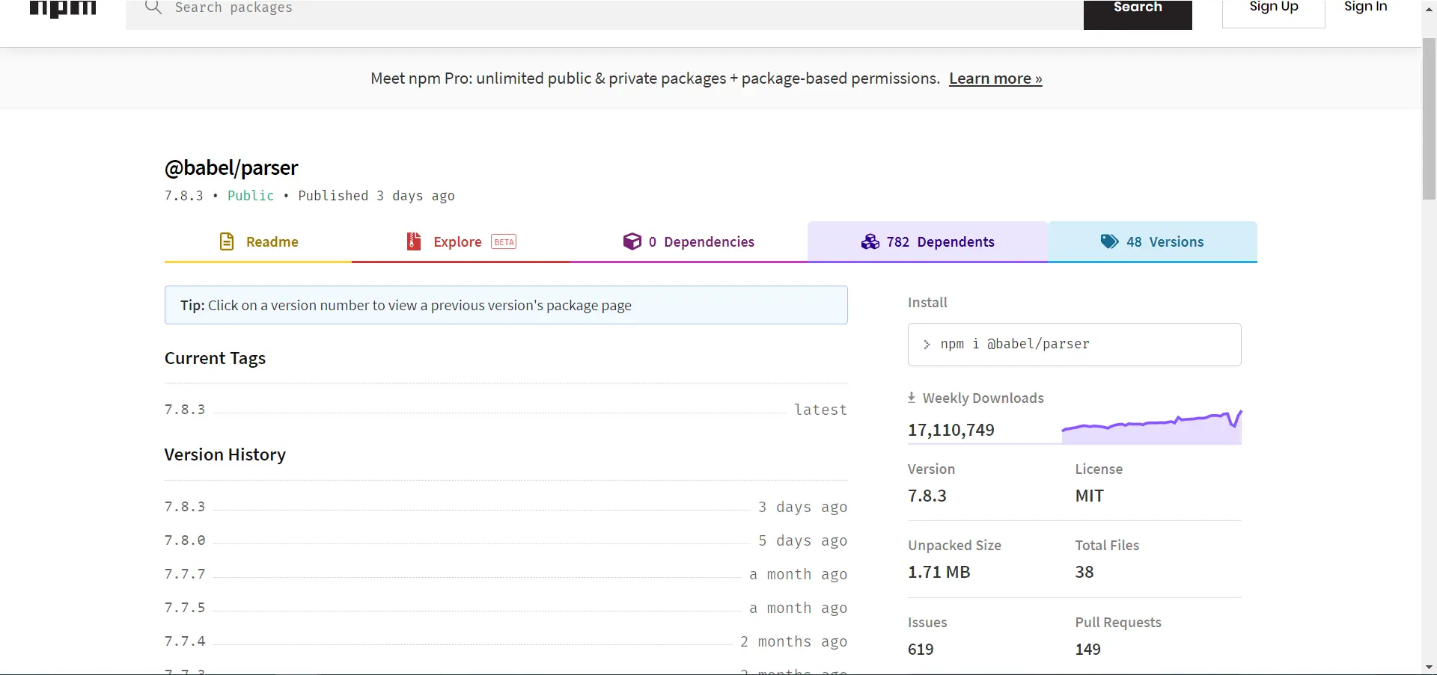The height and width of the screenshot is (675, 1437).
Task: Click the Sign In link
Action: [x=1366, y=7]
